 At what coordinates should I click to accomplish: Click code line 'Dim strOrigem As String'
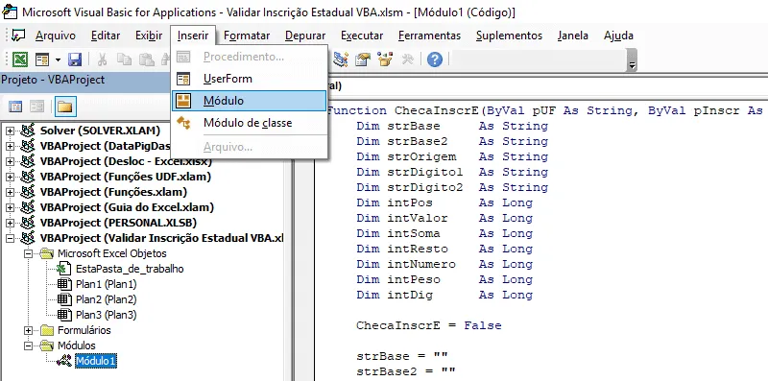click(x=452, y=156)
